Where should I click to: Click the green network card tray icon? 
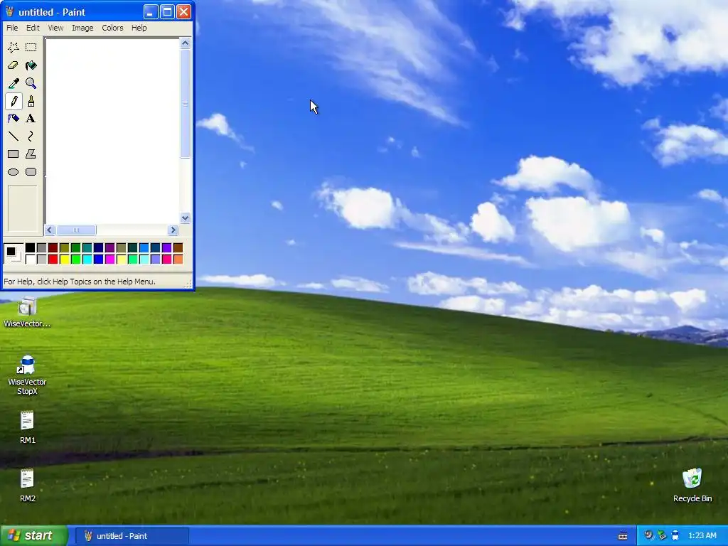[662, 535]
